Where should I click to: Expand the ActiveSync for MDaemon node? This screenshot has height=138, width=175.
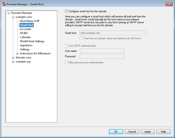coord(17,54)
